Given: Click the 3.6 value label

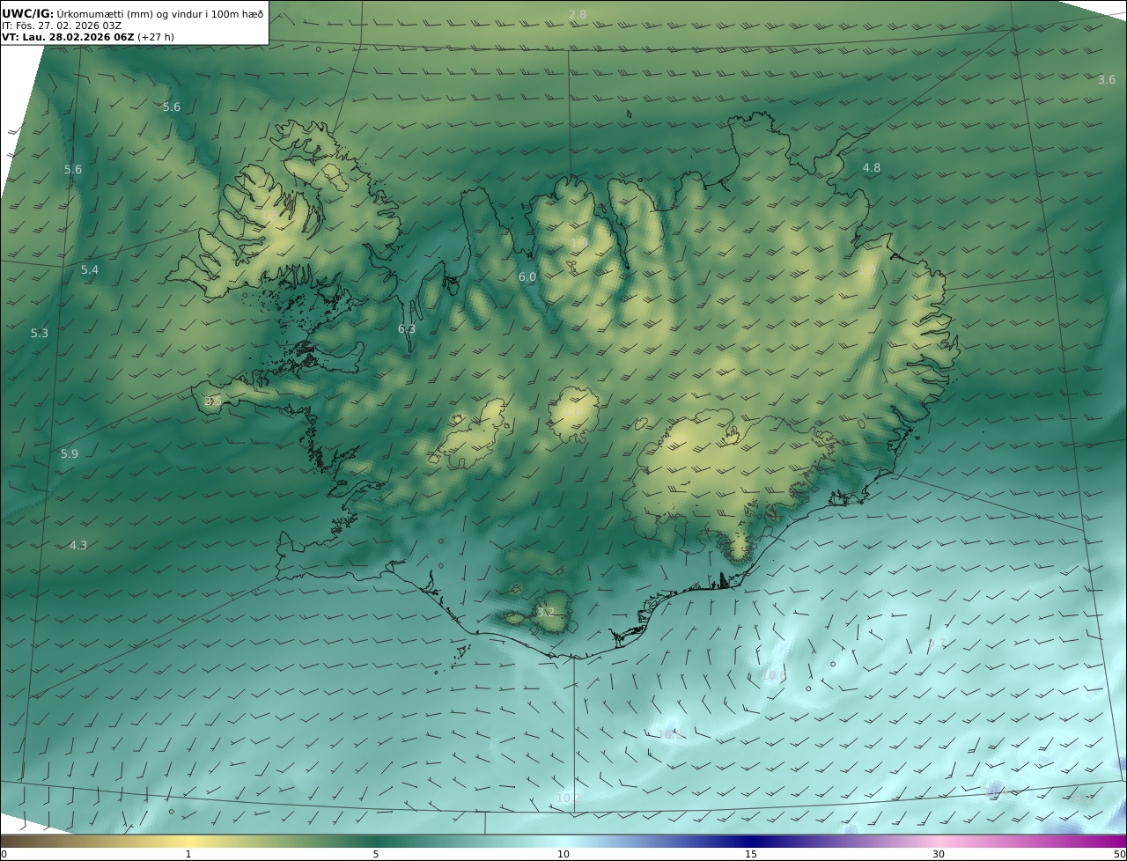Looking at the screenshot, I should [x=1107, y=80].
